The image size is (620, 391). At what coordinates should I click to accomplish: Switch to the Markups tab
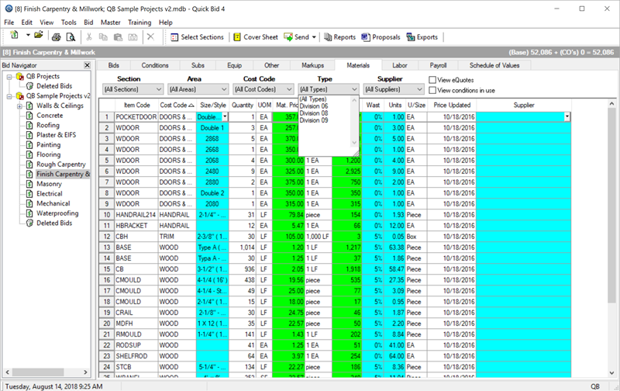[312, 65]
